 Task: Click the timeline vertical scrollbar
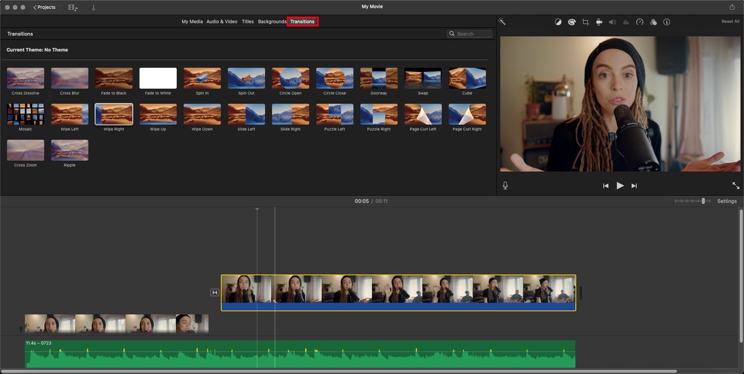point(741,276)
